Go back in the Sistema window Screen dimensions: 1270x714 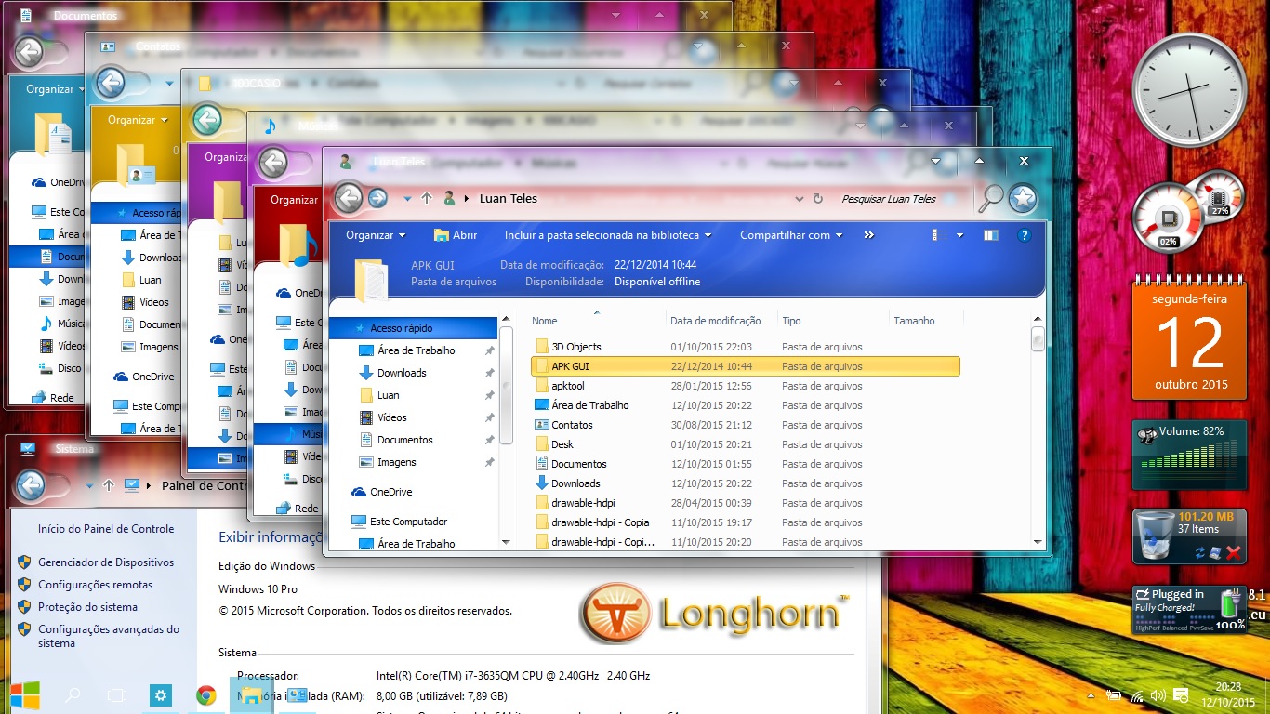[x=31, y=484]
